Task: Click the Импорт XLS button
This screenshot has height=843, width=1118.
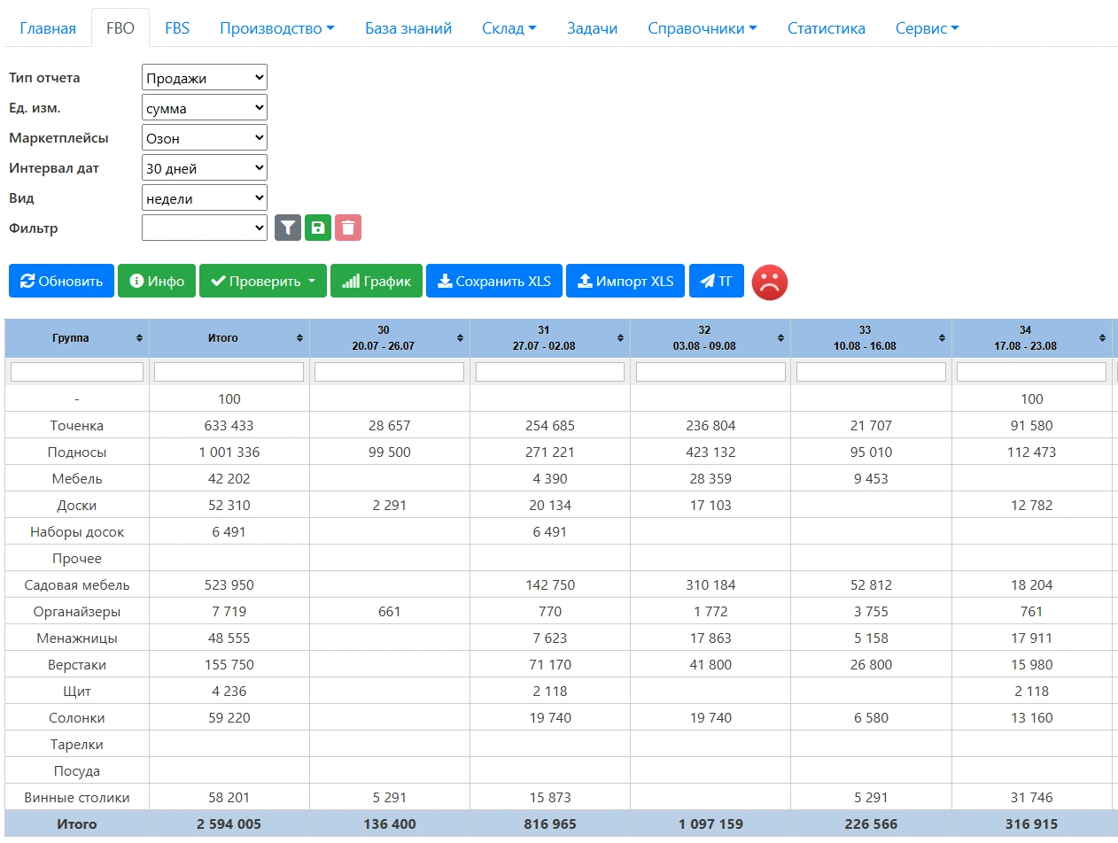Action: (x=625, y=281)
